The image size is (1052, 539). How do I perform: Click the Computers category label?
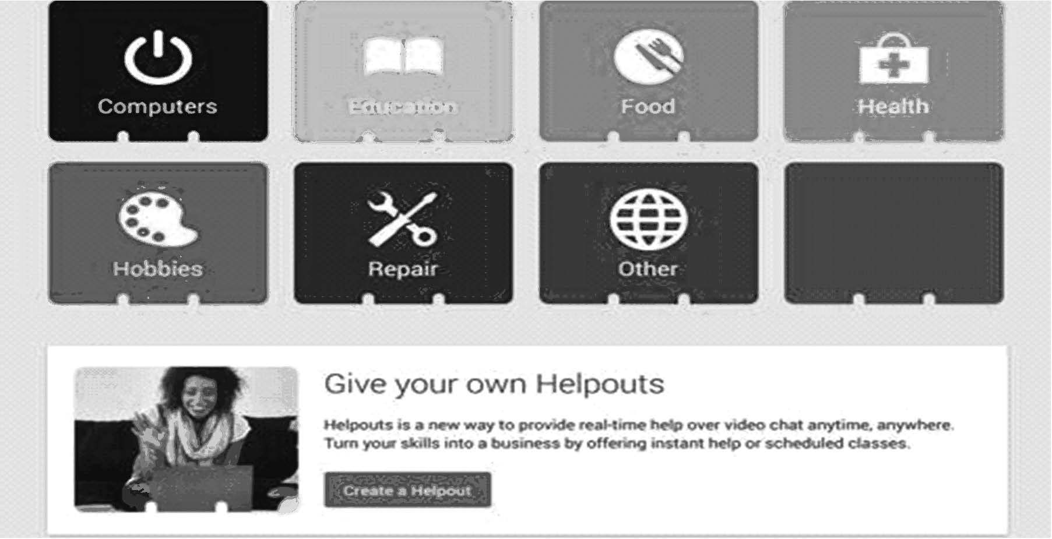pos(157,106)
